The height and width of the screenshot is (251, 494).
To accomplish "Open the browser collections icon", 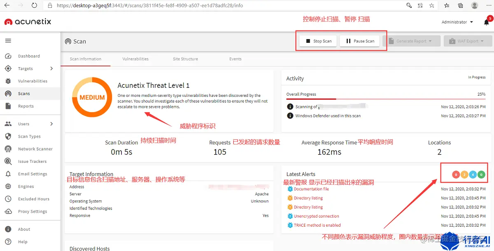I will click(x=461, y=5).
